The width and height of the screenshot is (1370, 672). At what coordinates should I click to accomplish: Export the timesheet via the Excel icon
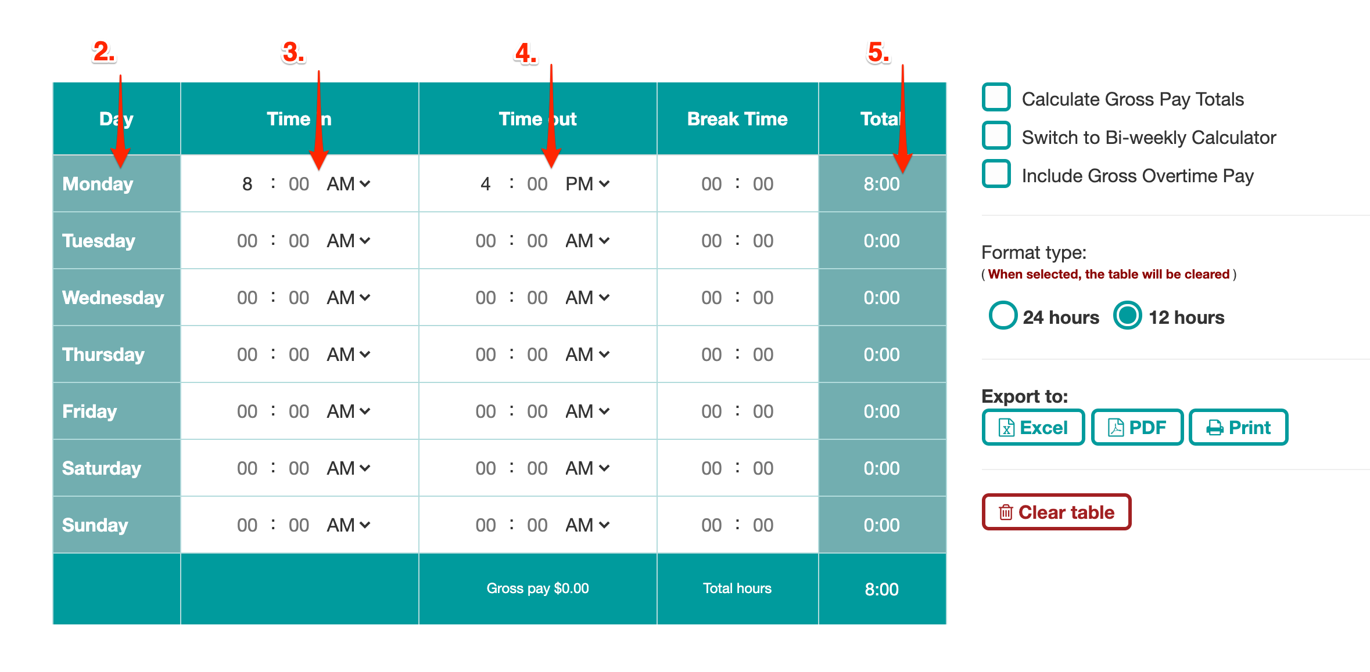(1006, 427)
